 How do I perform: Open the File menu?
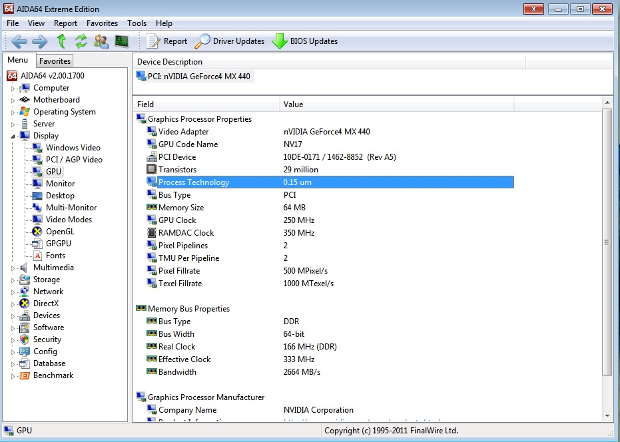[x=13, y=23]
